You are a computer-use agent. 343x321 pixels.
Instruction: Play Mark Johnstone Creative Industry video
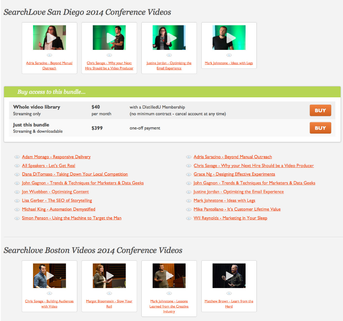[x=169, y=276]
